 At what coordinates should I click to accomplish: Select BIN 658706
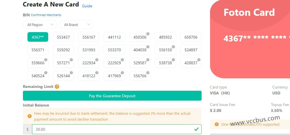tap(191, 37)
